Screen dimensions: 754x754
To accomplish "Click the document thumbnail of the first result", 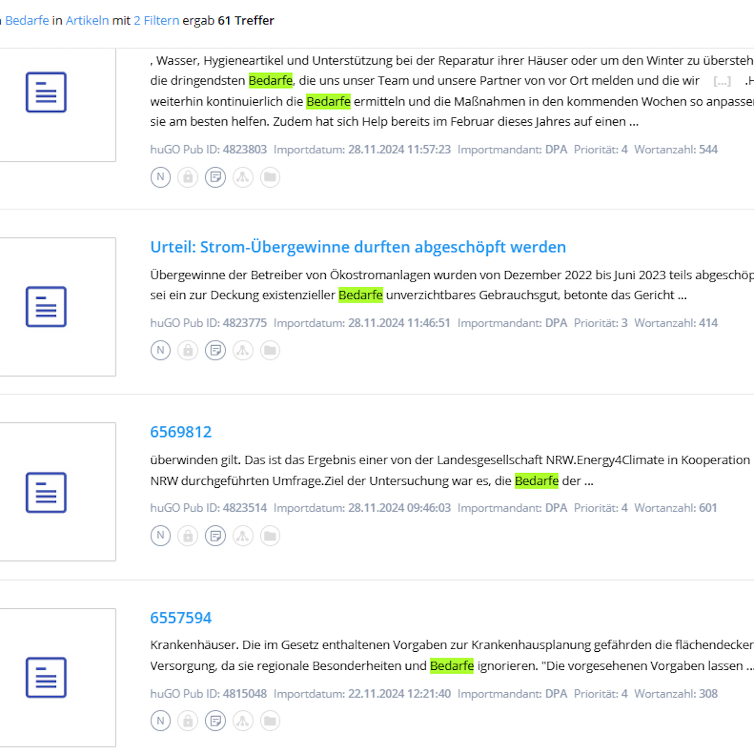I will point(46,92).
